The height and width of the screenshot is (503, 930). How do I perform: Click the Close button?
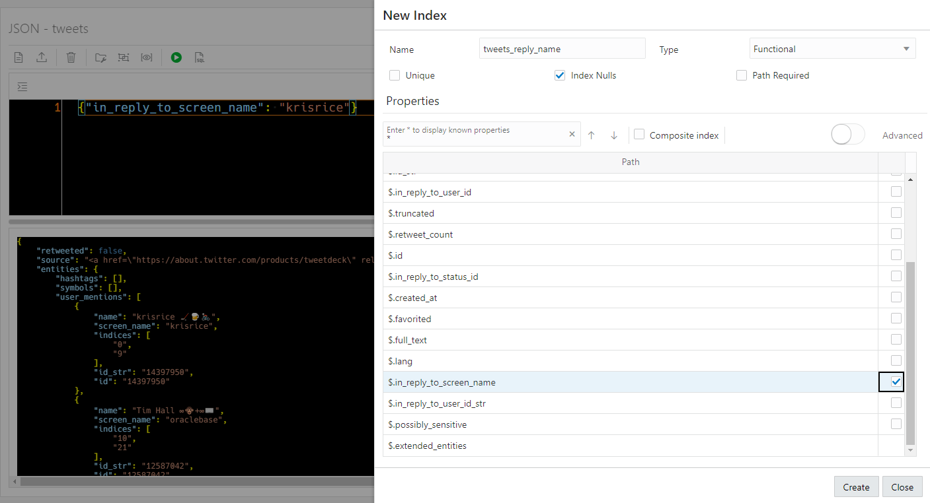click(902, 487)
